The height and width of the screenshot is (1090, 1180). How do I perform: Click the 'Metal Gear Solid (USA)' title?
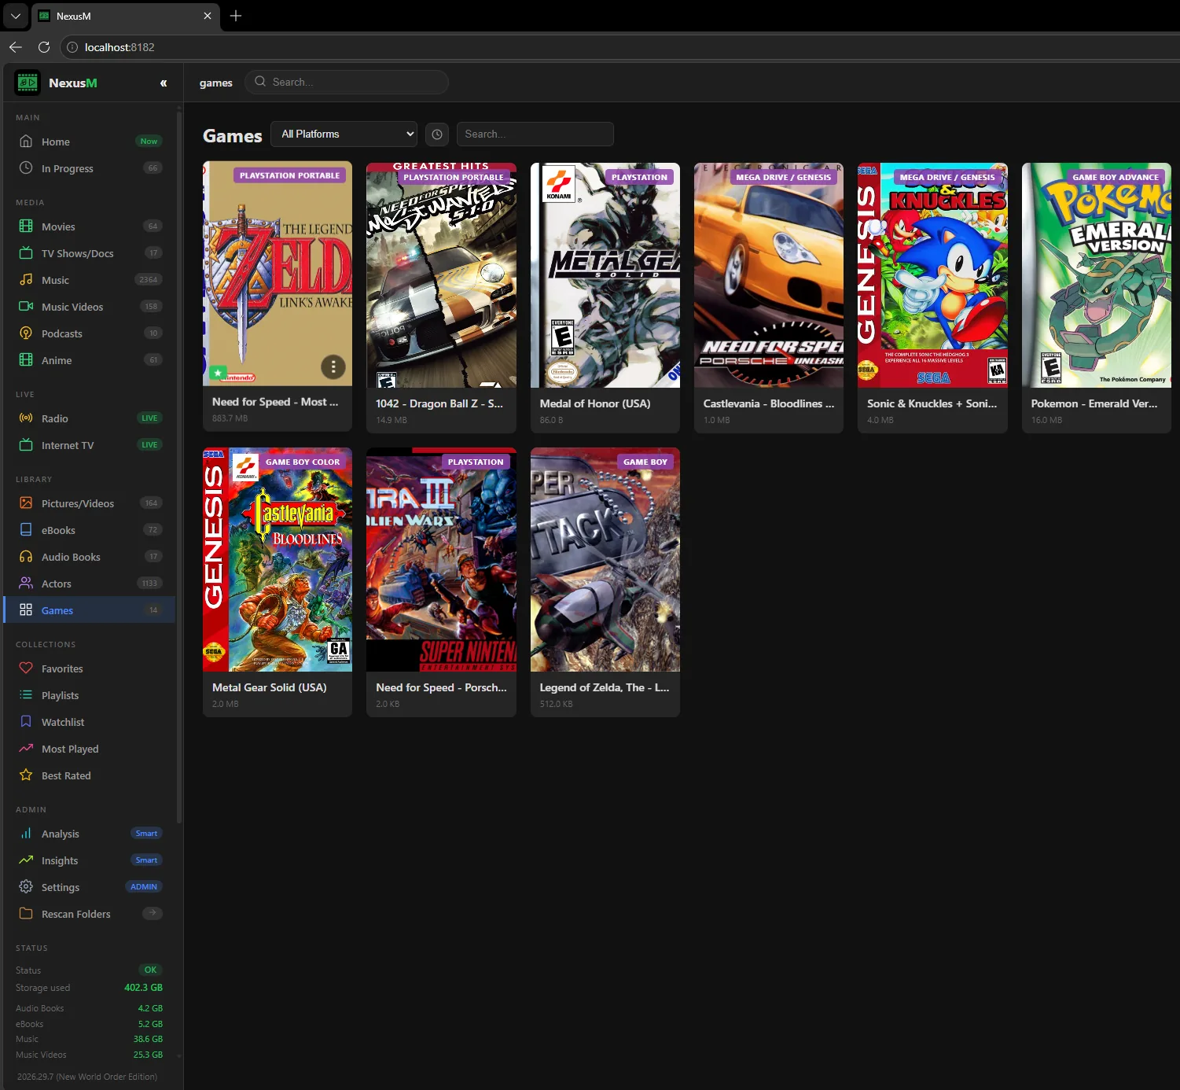(270, 687)
